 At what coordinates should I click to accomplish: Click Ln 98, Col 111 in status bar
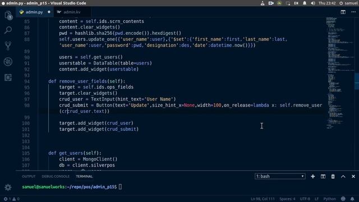pyautogui.click(x=263, y=199)
